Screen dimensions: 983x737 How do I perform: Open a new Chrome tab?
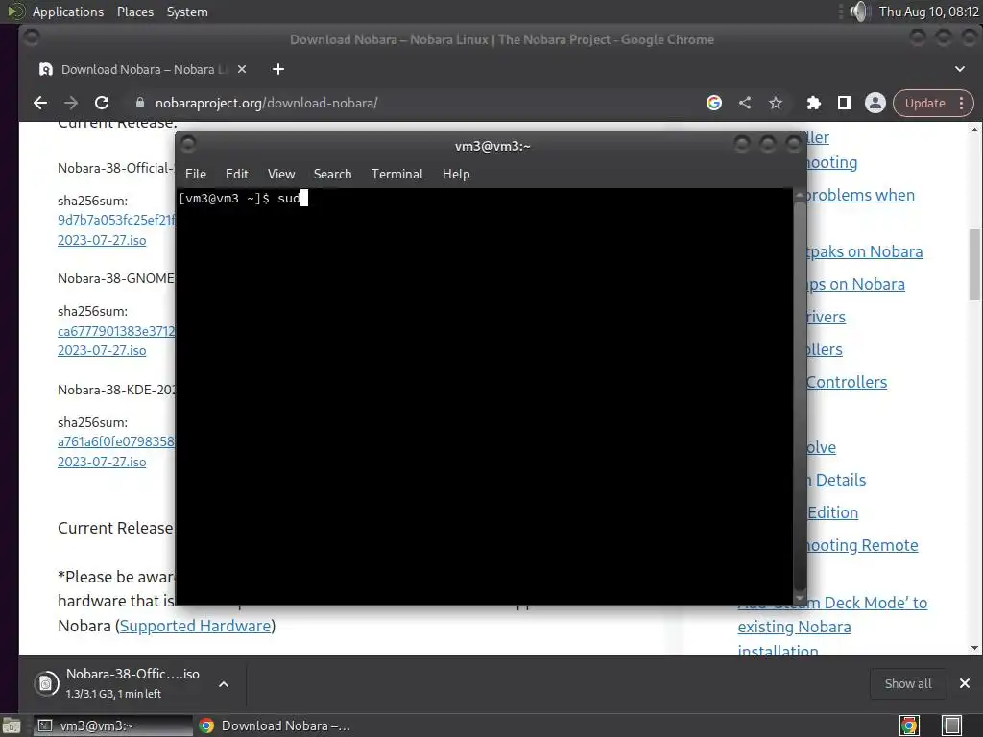pos(278,69)
